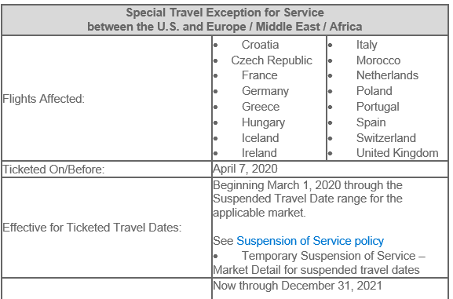453x299 pixels.
Task: Click the April 7, 2020 ticketed date
Action: click(x=245, y=169)
